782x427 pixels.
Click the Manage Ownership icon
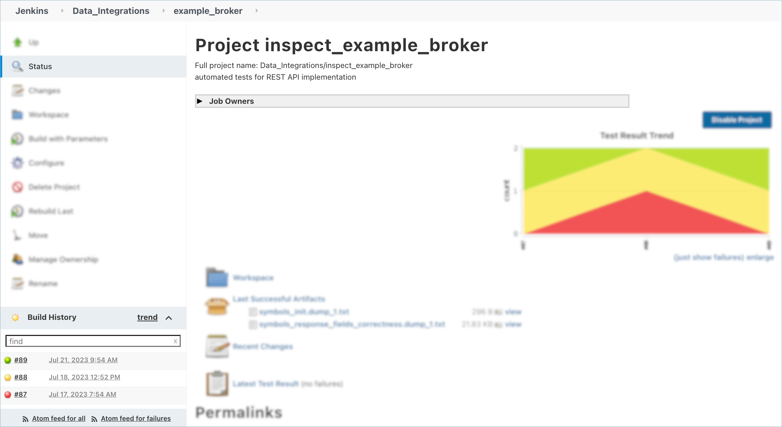(x=17, y=259)
